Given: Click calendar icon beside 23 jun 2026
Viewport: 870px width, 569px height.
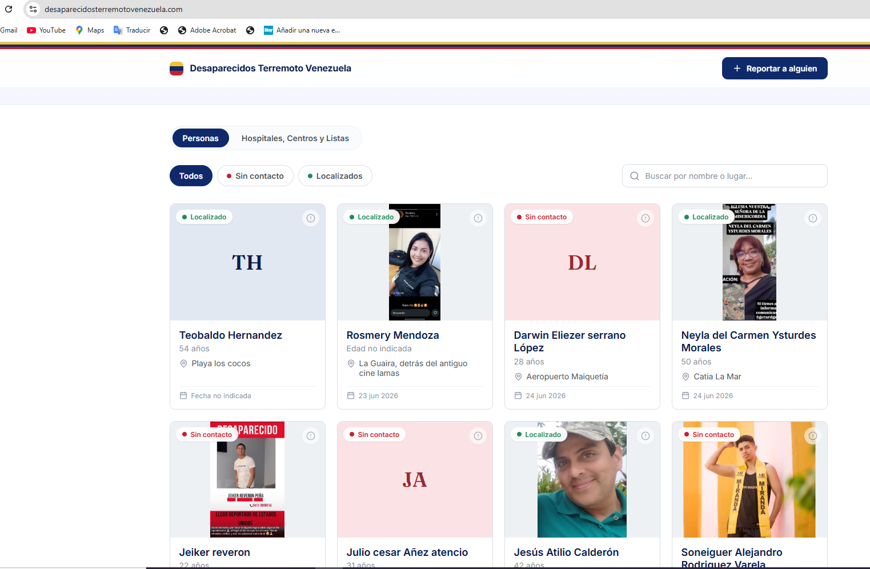Looking at the screenshot, I should tap(351, 395).
